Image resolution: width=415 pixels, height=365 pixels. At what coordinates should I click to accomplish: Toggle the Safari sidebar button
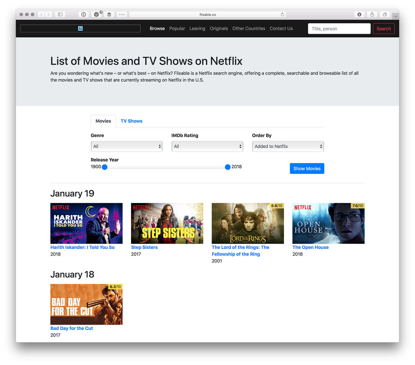(x=60, y=14)
